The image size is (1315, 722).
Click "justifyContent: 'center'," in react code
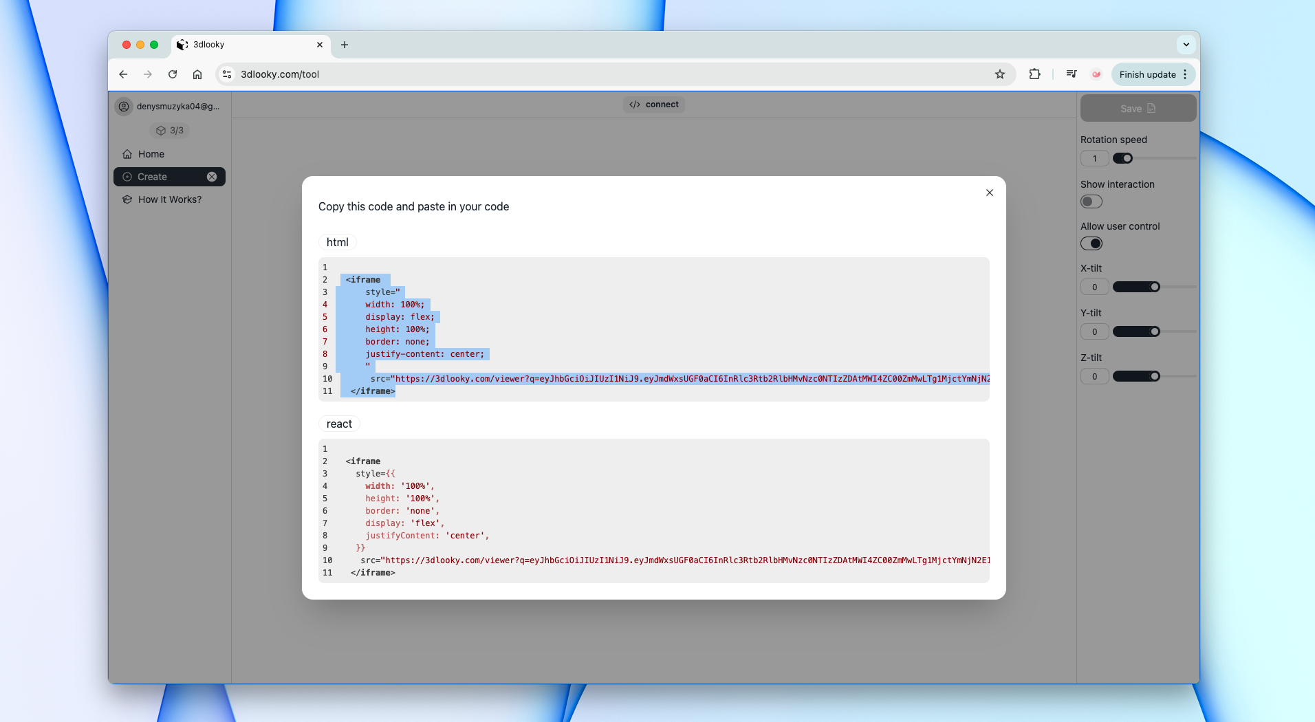[x=427, y=536]
